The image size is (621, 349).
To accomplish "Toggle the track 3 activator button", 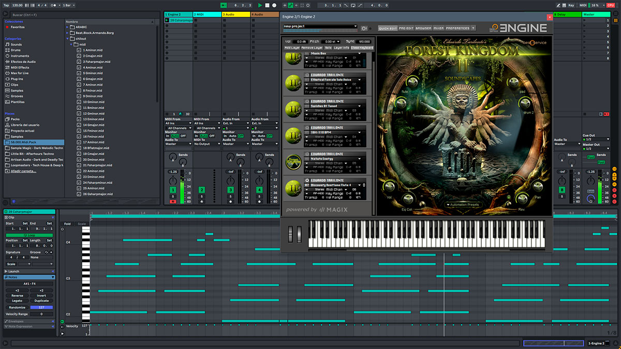I will point(231,190).
